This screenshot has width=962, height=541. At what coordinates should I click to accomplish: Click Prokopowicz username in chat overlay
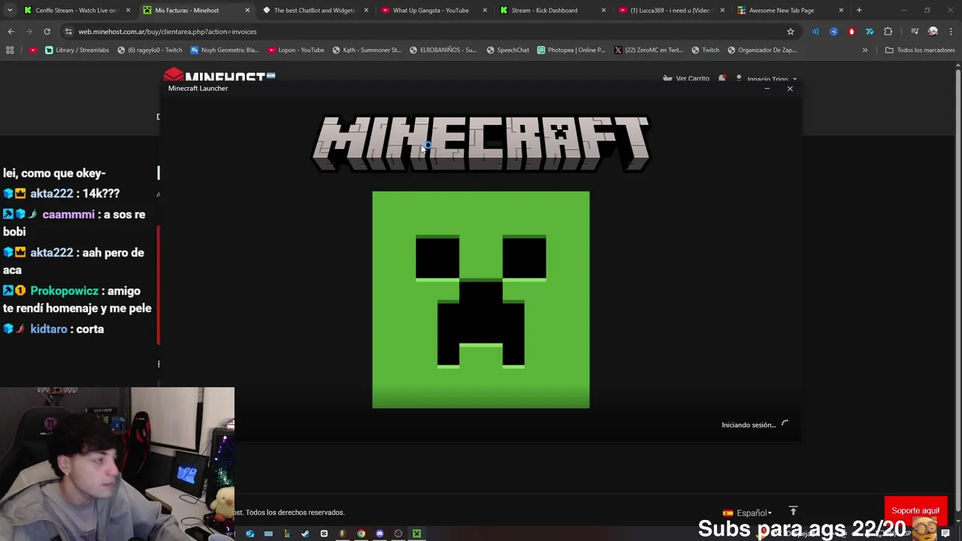[x=64, y=291]
